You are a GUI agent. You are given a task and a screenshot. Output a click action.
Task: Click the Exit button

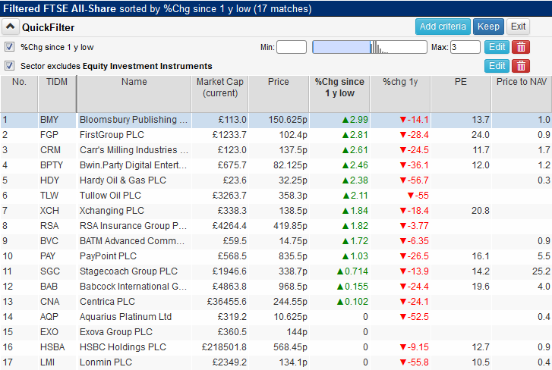click(x=518, y=27)
